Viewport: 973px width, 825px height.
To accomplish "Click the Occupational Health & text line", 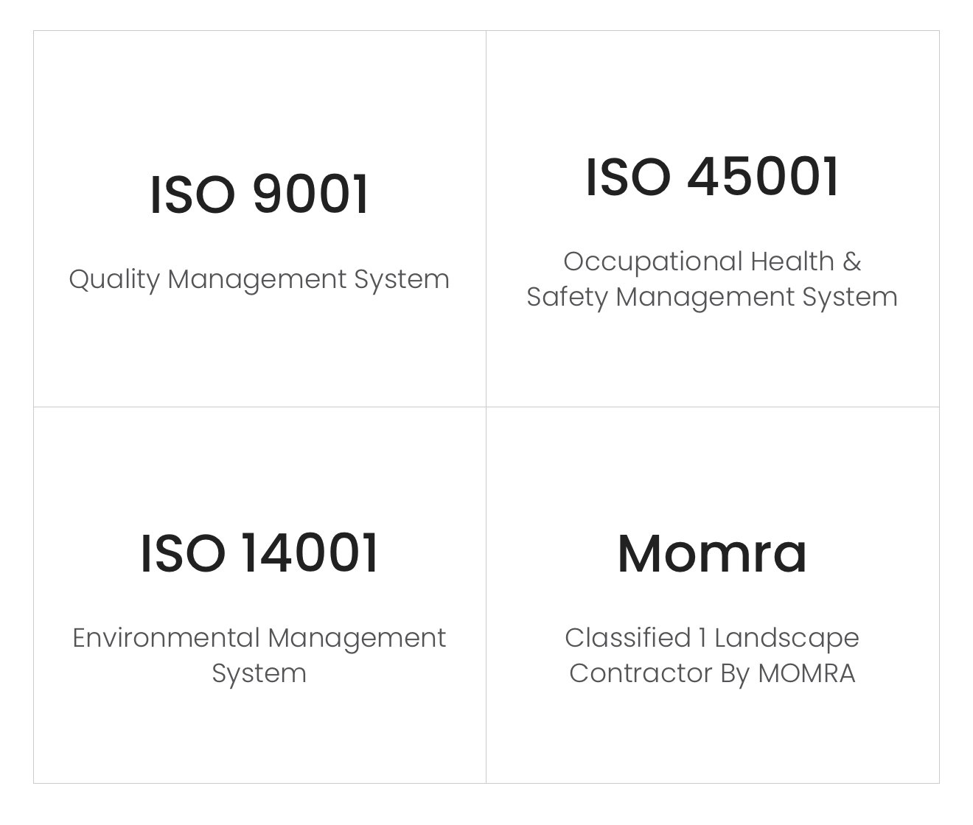I will point(712,261).
